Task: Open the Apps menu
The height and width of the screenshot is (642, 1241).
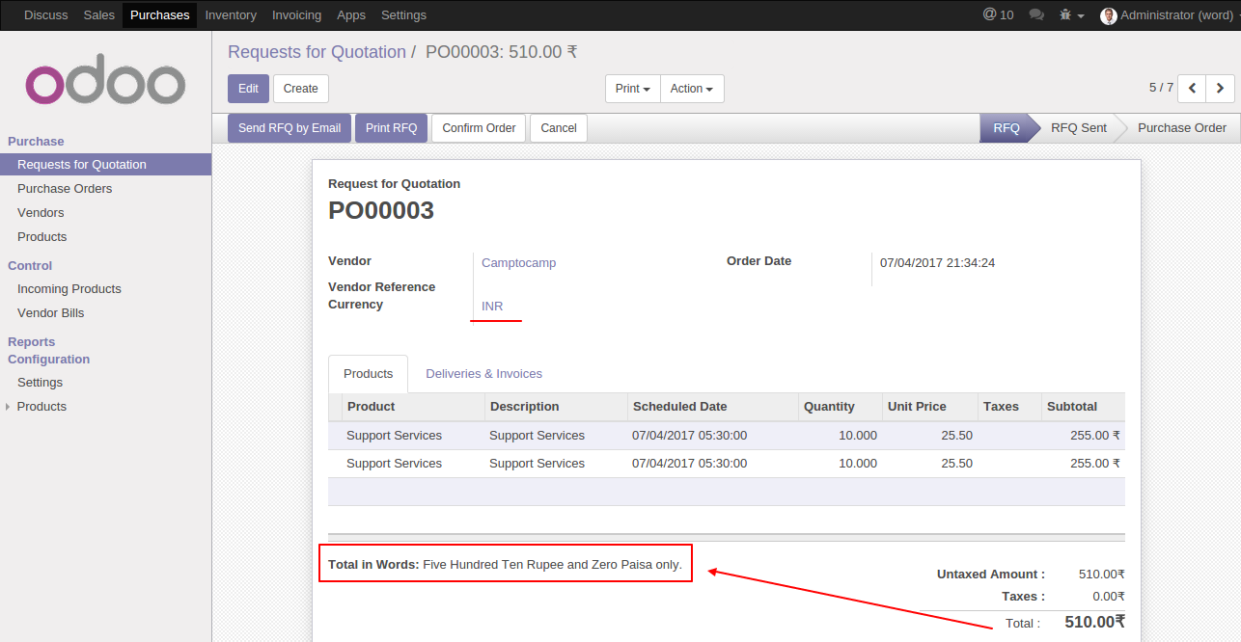Action: click(351, 15)
